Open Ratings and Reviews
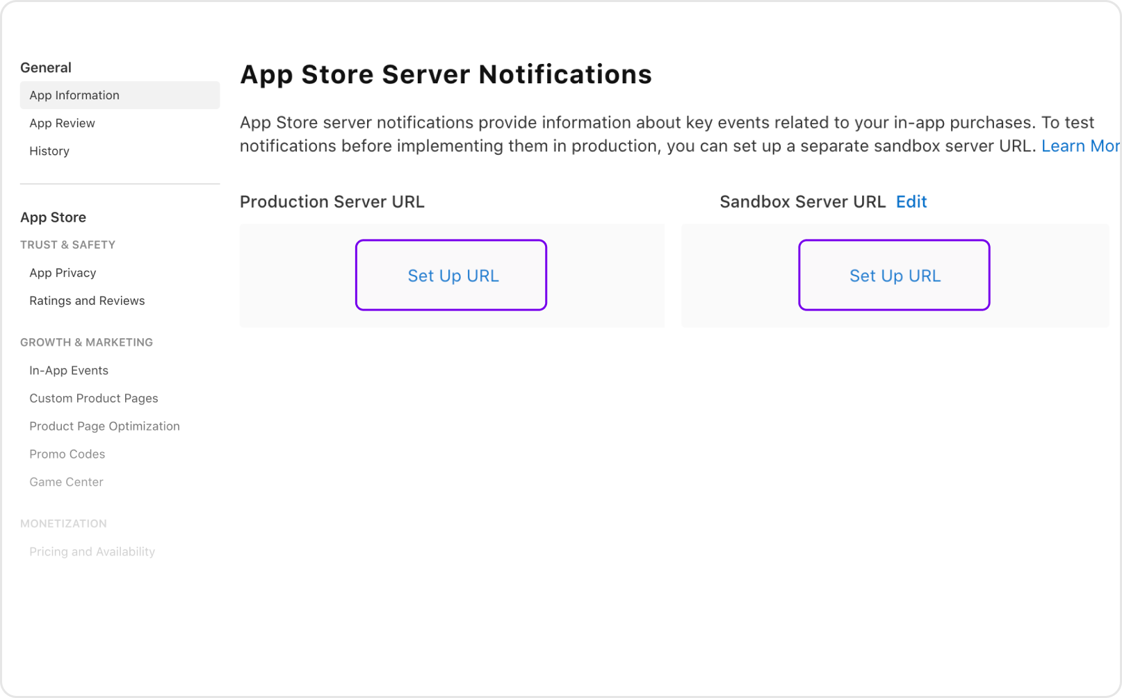 [x=87, y=301]
